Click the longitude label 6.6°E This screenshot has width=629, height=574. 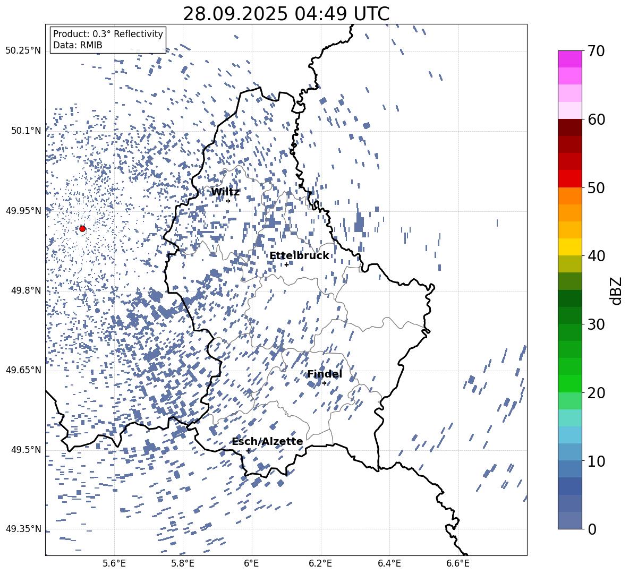point(458,563)
